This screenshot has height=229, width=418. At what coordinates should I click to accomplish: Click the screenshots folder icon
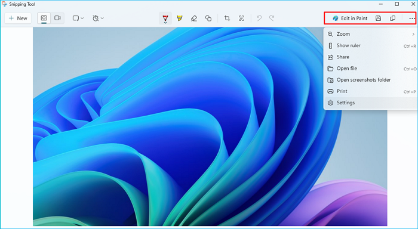(x=330, y=80)
